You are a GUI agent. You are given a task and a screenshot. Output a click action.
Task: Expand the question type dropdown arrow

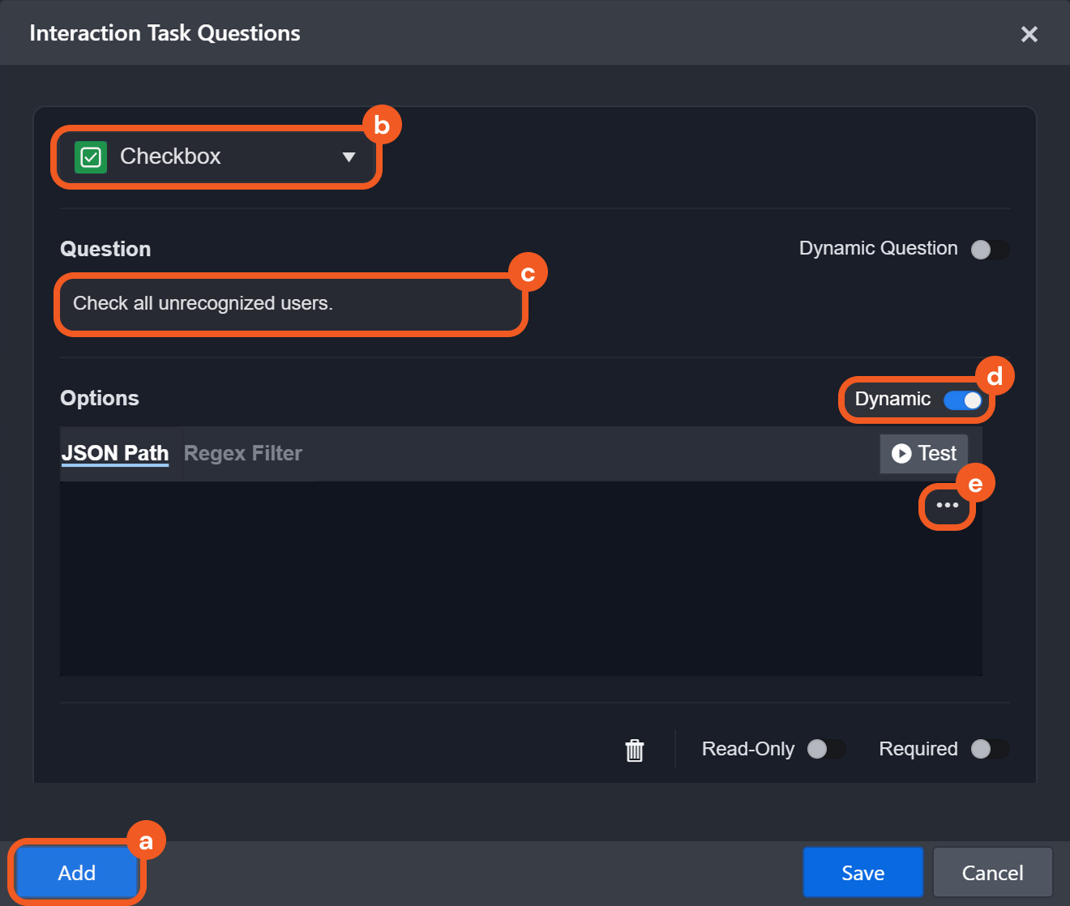tap(349, 157)
